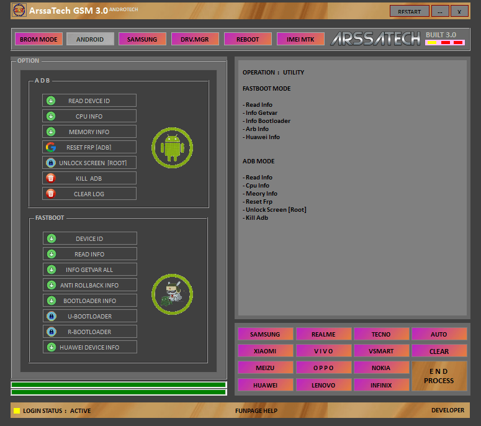Click the download icon beside CPU Info

coord(50,116)
